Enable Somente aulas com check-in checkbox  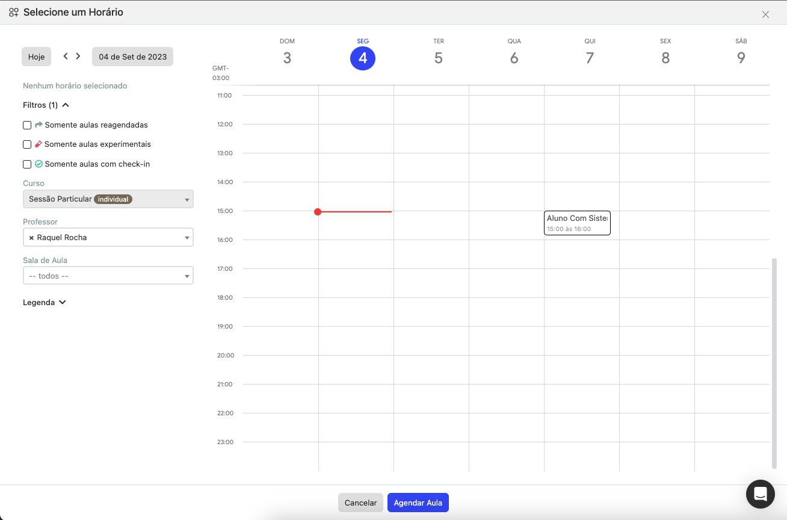(27, 164)
